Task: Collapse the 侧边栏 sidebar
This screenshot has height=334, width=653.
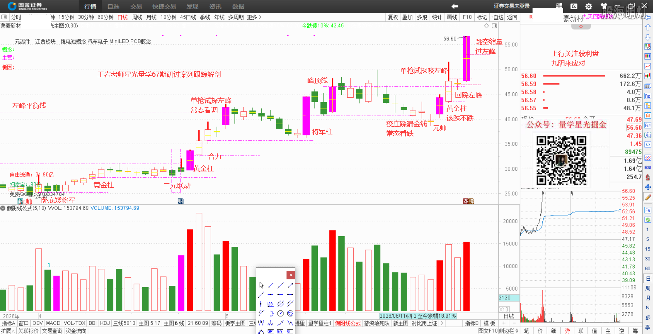Action: click(509, 331)
